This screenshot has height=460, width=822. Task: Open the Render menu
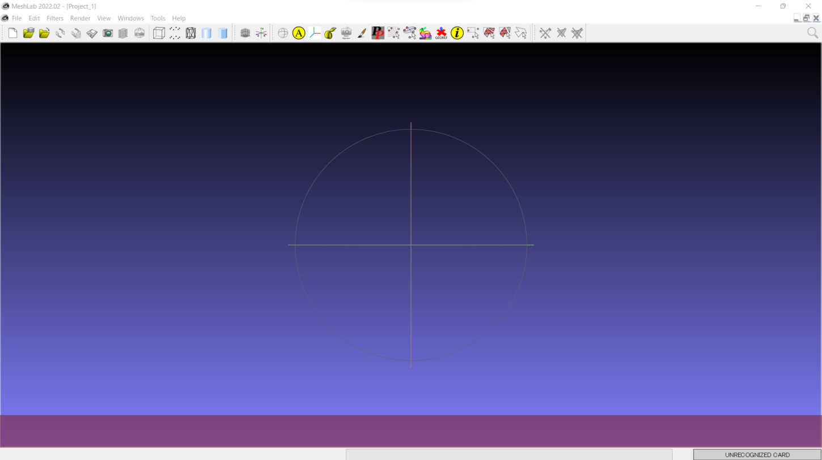click(x=80, y=18)
